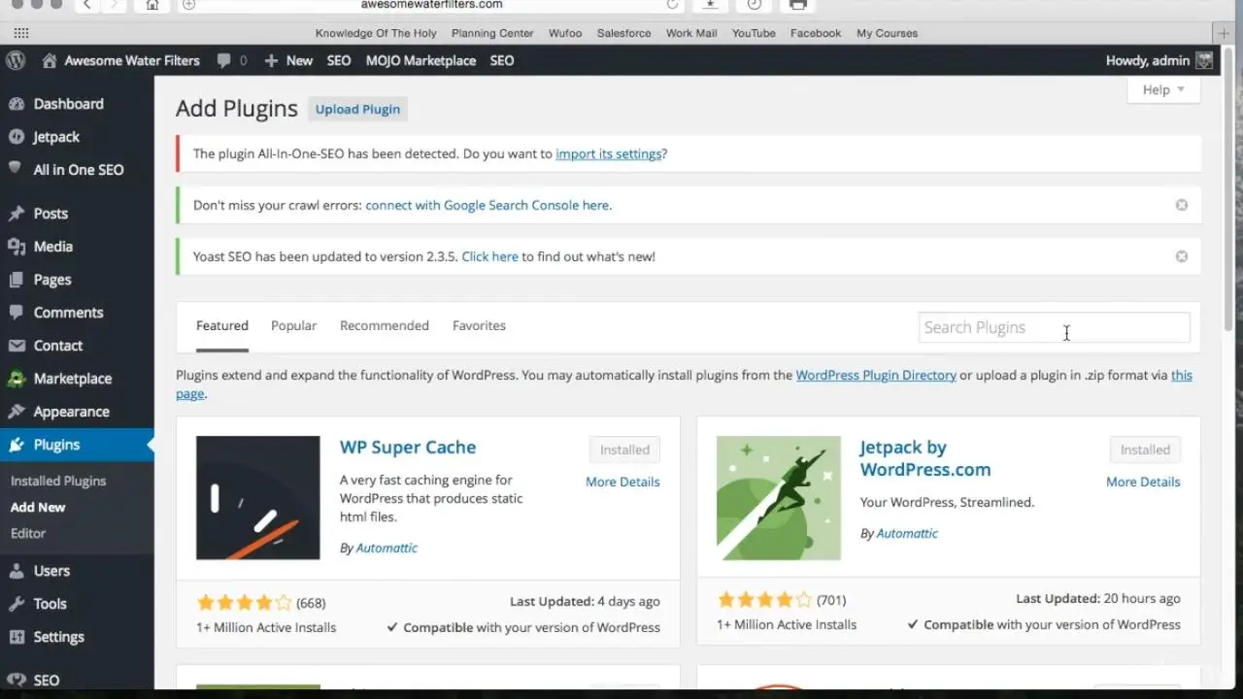Go back with the browser back arrow
This screenshot has width=1243, height=699.
pos(88,4)
